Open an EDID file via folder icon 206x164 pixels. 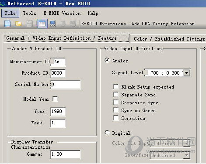point(18,24)
